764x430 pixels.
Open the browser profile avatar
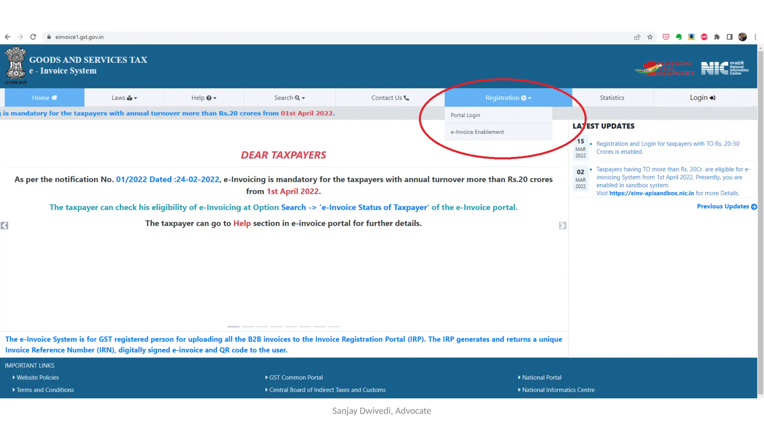tap(742, 37)
